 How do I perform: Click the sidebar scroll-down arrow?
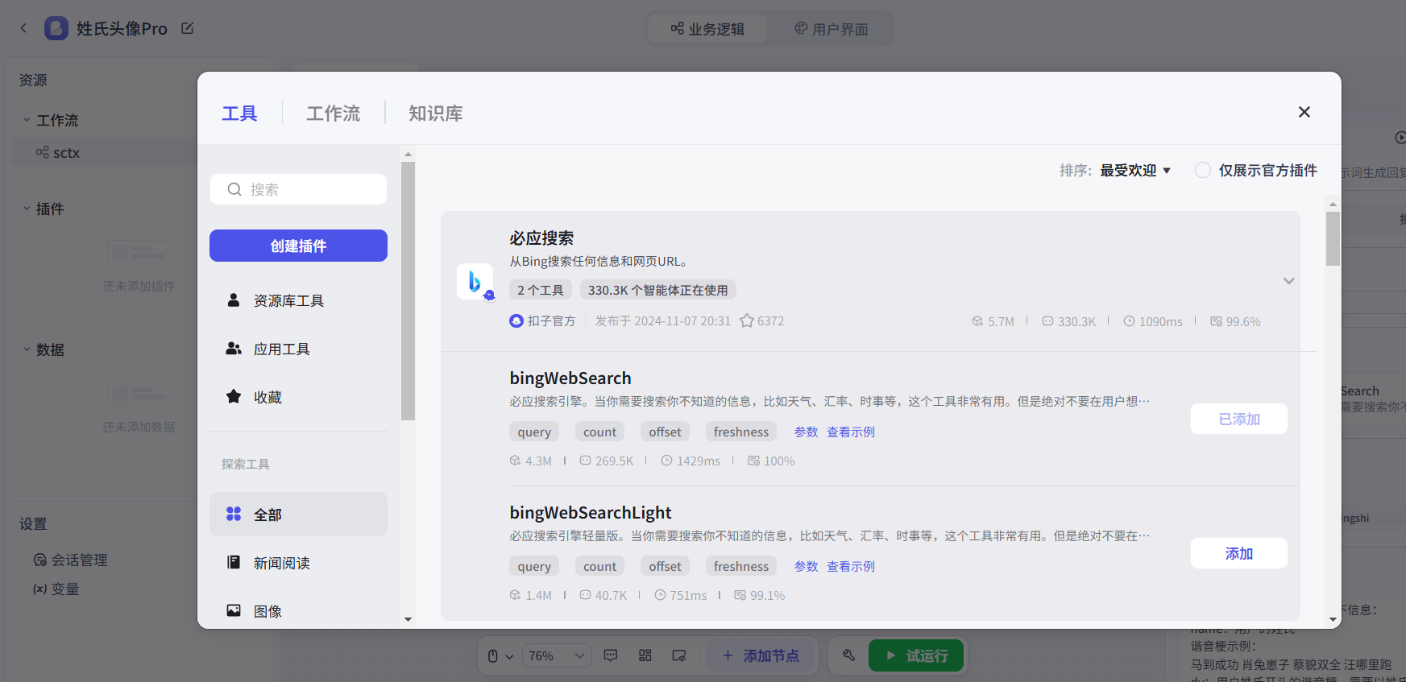pos(408,619)
